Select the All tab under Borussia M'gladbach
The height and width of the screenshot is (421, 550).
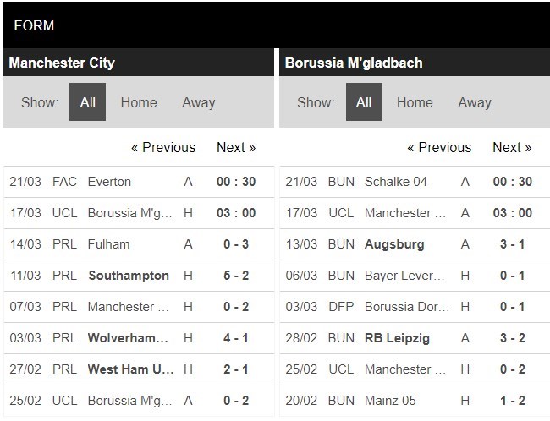(364, 102)
